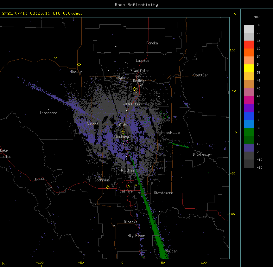The image size is (273, 267).
Task: Click the Airdrie city label
Action: (x=128, y=170)
